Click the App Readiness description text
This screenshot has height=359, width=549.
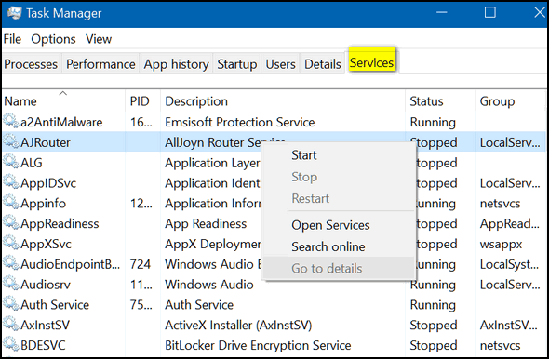coord(206,223)
